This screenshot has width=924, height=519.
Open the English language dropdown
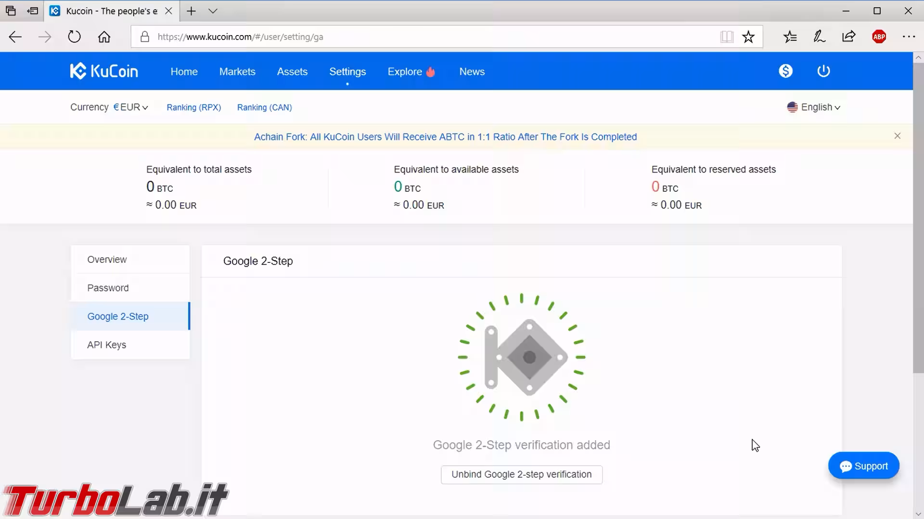click(x=814, y=107)
